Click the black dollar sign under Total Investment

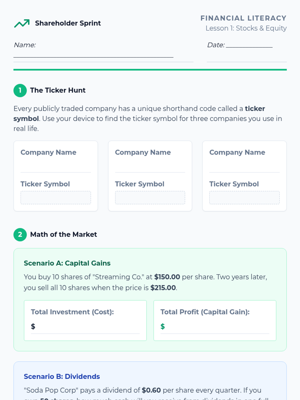33,326
